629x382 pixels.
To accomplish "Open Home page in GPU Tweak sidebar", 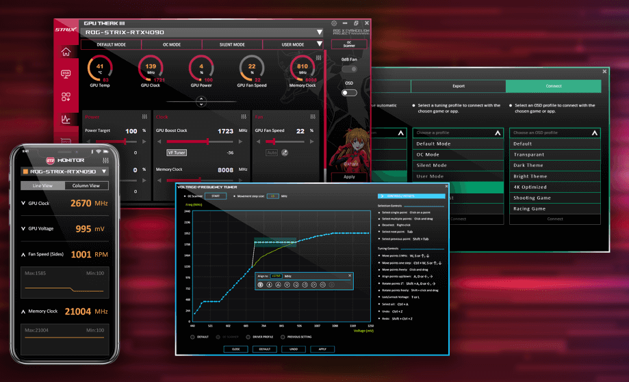I will (x=66, y=52).
